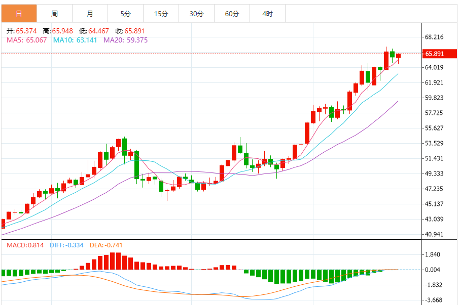Click the 68.216 level on price axis
This screenshot has height=305, width=459.
pos(435,37)
